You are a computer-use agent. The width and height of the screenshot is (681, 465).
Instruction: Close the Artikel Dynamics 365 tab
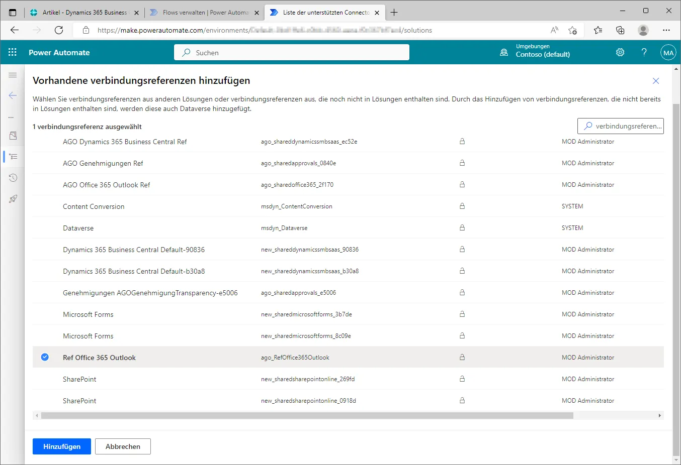(136, 13)
